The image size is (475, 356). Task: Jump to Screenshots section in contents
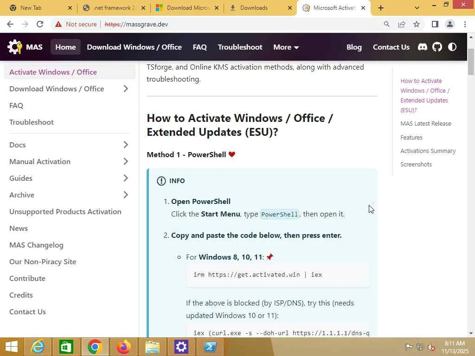(x=416, y=165)
